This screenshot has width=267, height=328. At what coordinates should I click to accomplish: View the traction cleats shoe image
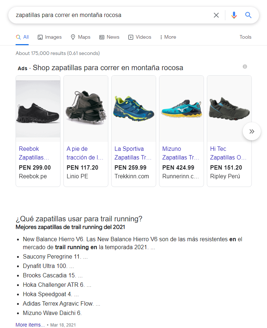pyautogui.click(x=86, y=108)
